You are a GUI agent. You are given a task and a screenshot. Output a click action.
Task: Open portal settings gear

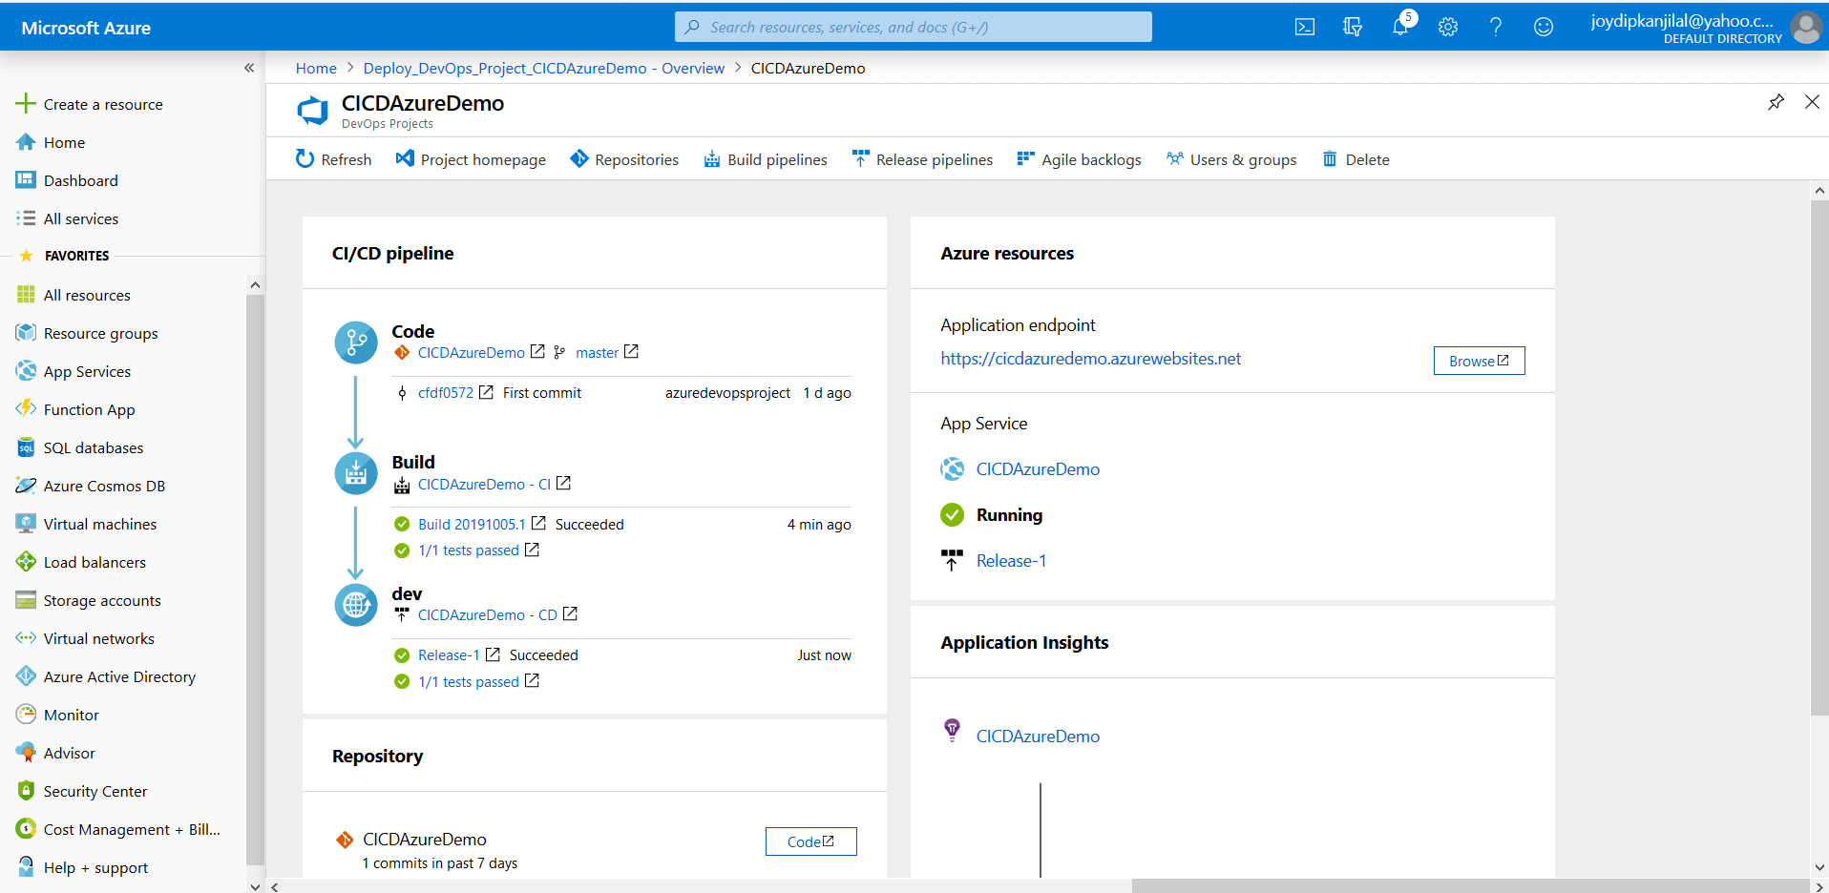coord(1448,27)
